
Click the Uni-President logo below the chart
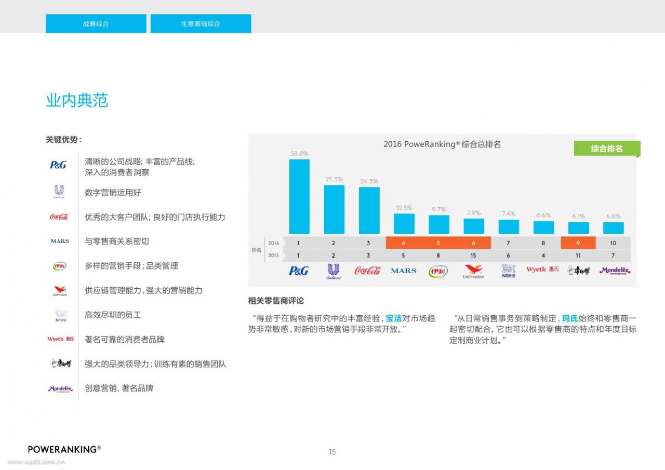(x=473, y=272)
